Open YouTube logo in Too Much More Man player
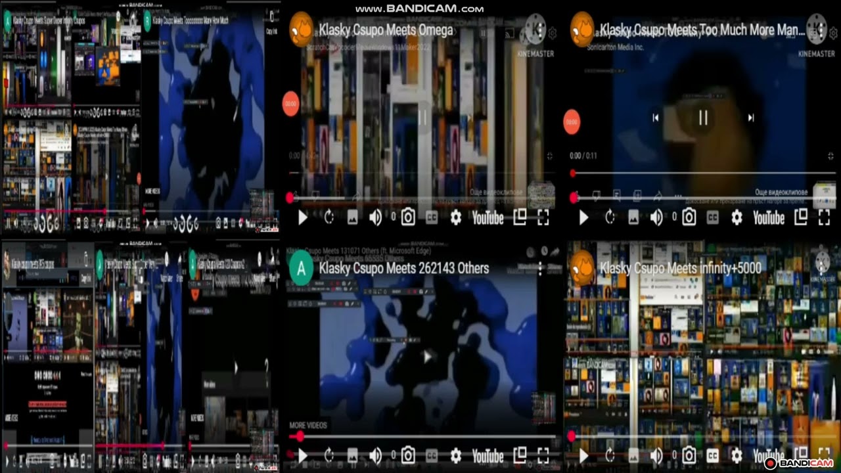The height and width of the screenshot is (473, 841). point(769,218)
